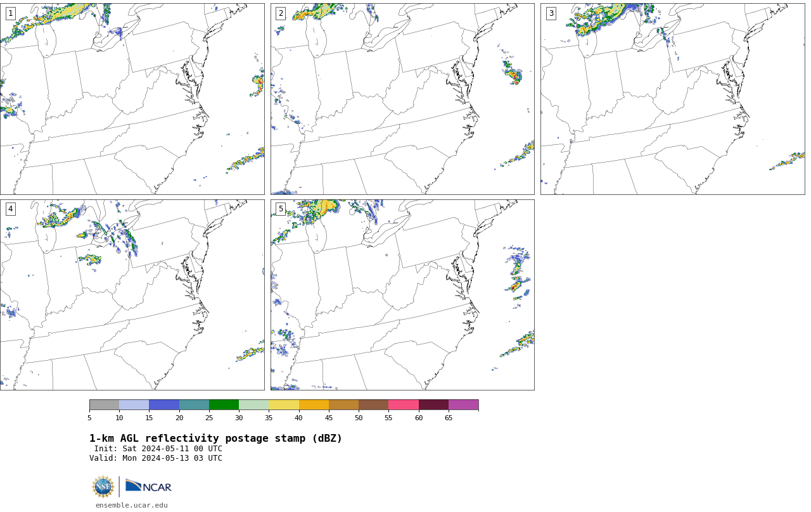Viewport: 811px width, 512px height.
Task: Click the colorbar tick label 30
Action: click(239, 418)
